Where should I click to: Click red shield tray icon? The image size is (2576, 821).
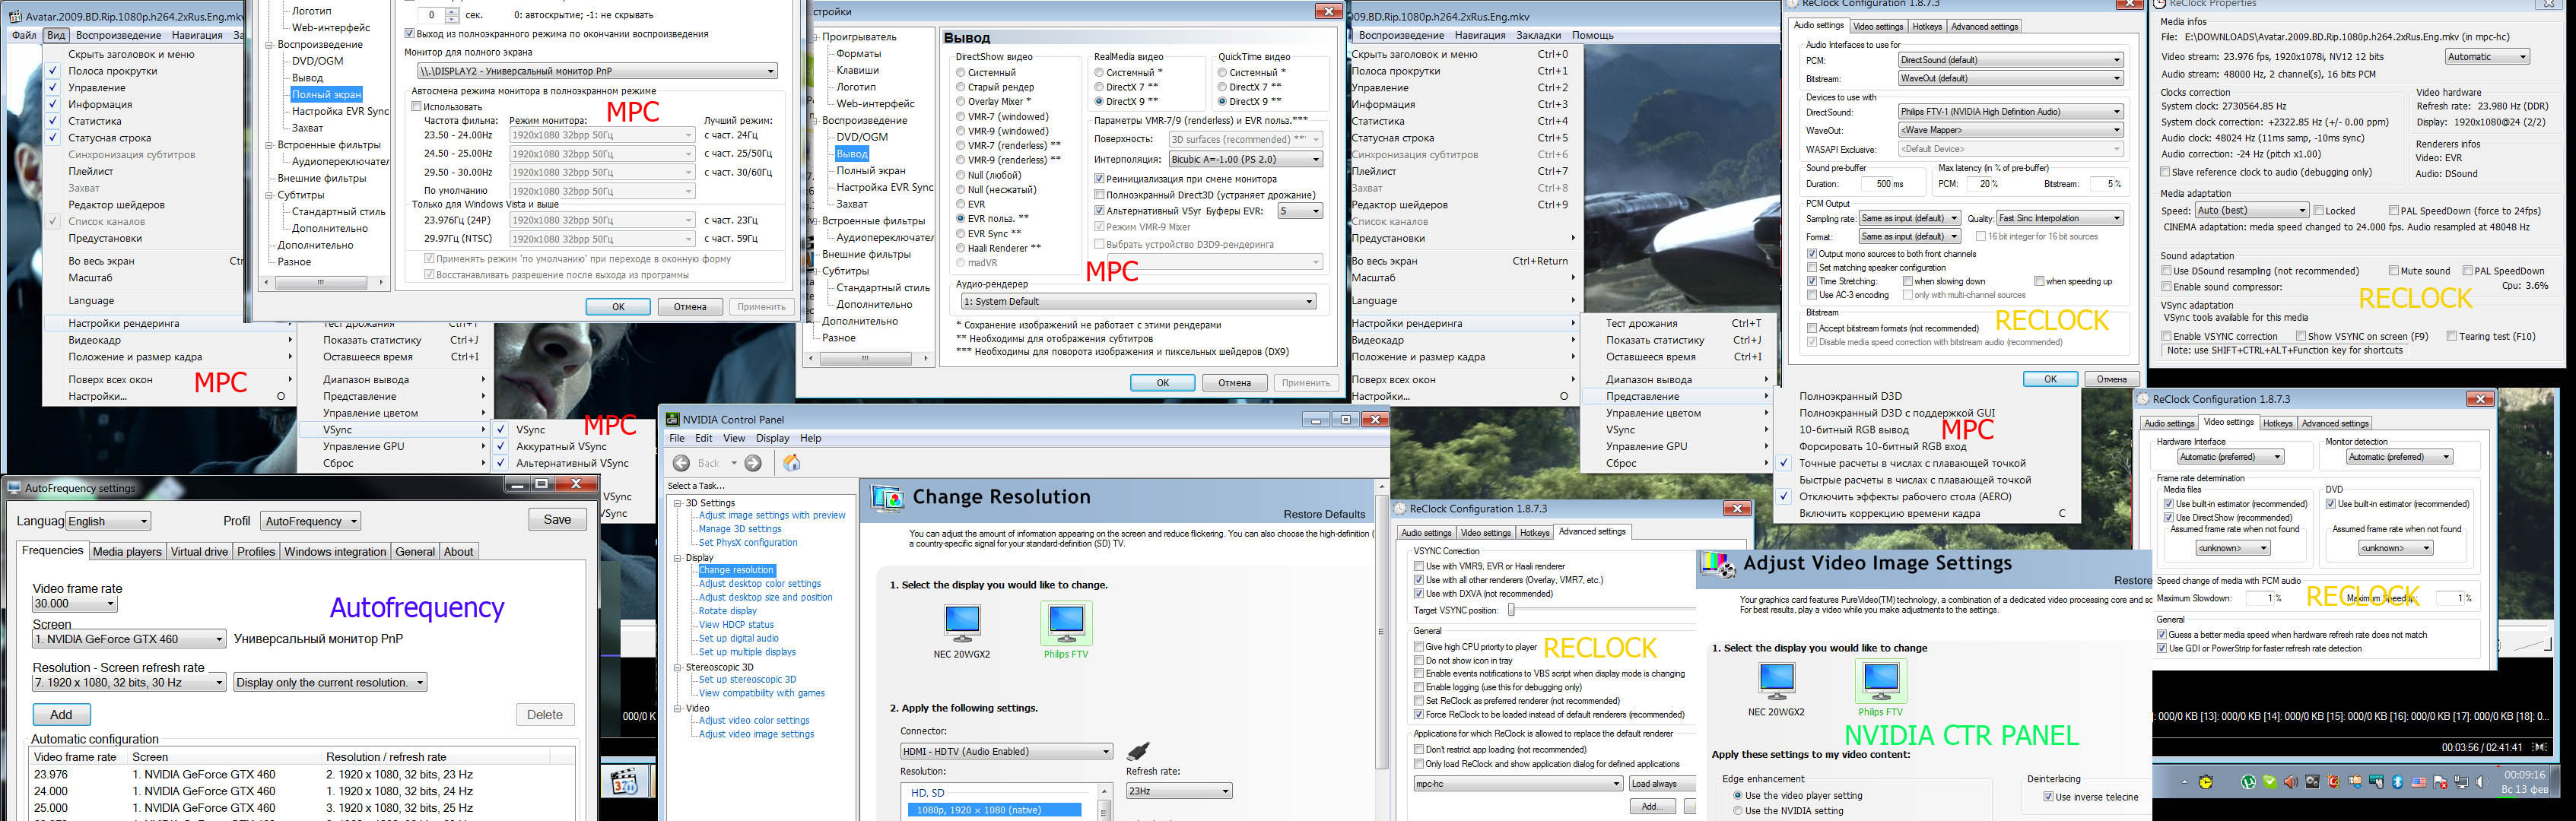(2334, 782)
